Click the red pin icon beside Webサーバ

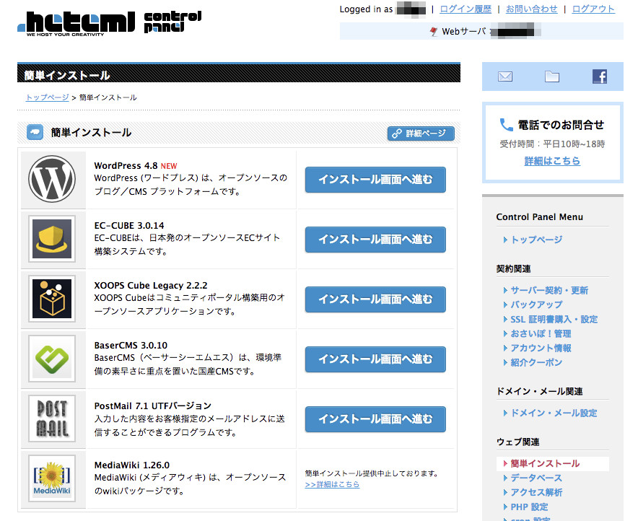[434, 31]
